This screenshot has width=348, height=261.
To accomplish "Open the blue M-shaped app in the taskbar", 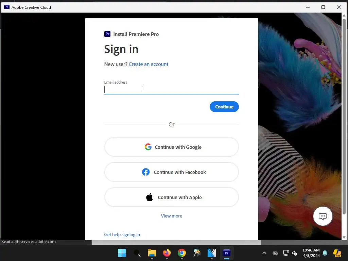I will (211, 253).
